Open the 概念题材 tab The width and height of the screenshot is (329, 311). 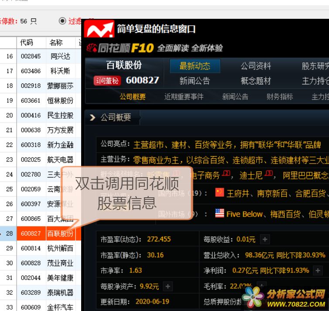pyautogui.click(x=256, y=81)
